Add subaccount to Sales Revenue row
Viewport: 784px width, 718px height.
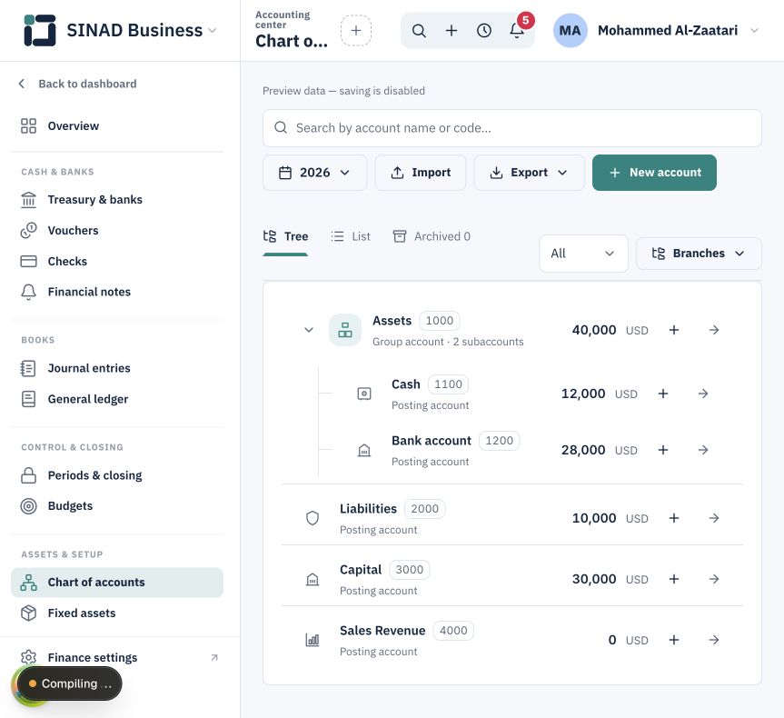click(674, 640)
